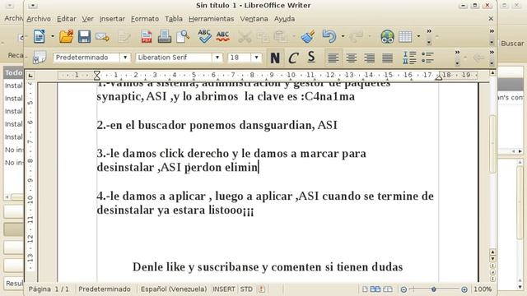
Task: Zoom in with the plus icon
Action: click(464, 289)
